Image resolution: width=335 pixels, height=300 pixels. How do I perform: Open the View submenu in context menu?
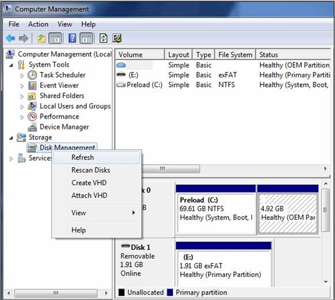97,213
